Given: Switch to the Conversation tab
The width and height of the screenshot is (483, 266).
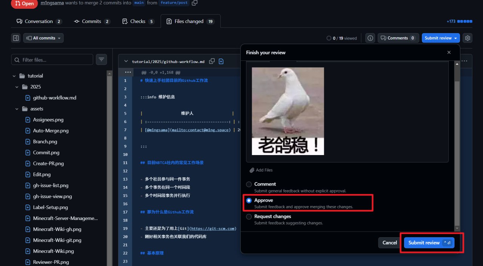Looking at the screenshot, I should (38, 22).
